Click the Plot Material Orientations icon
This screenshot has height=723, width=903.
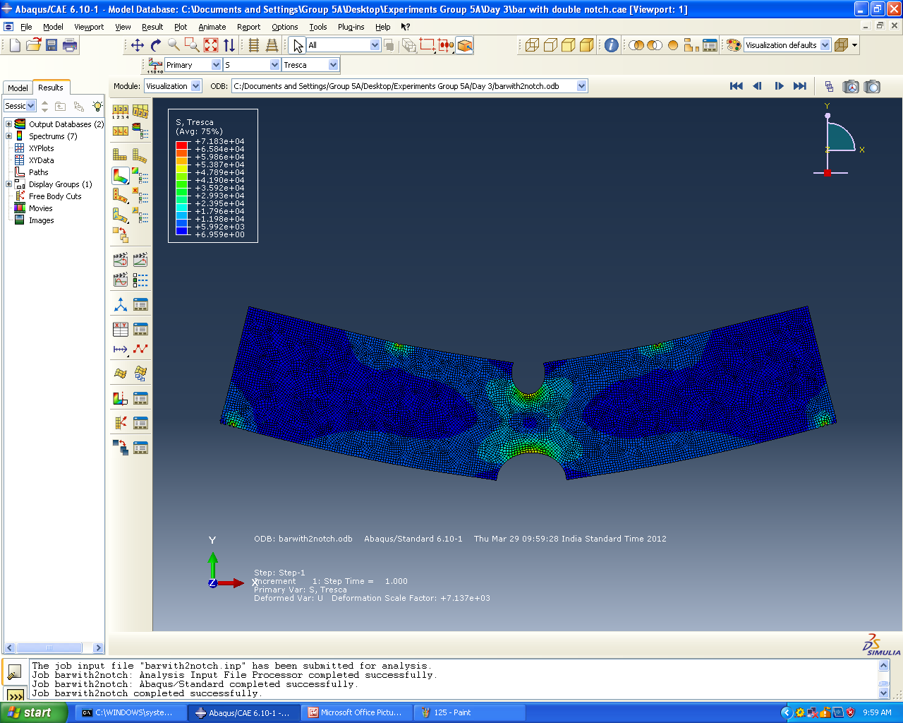click(x=120, y=215)
